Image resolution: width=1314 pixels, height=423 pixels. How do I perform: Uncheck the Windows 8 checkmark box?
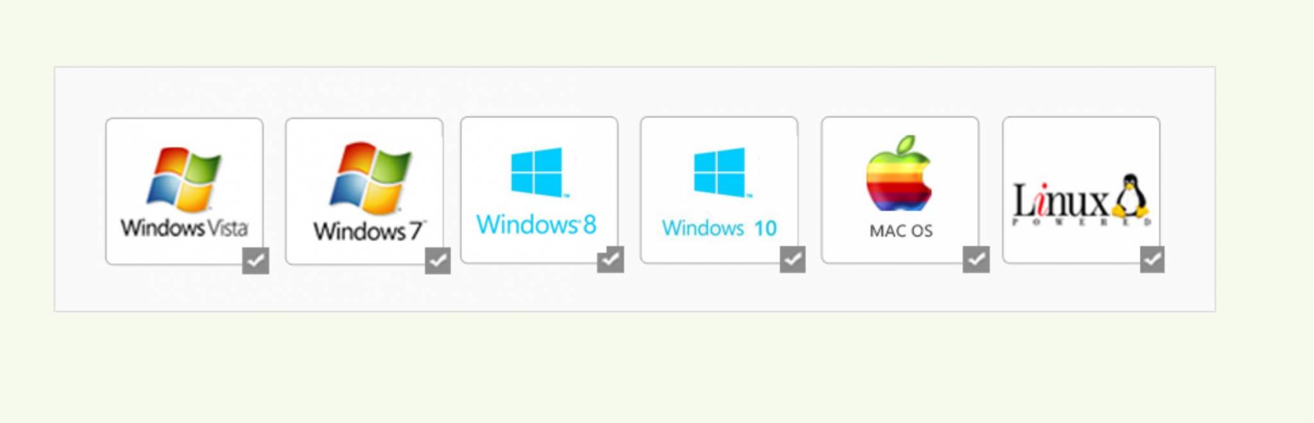click(x=610, y=259)
